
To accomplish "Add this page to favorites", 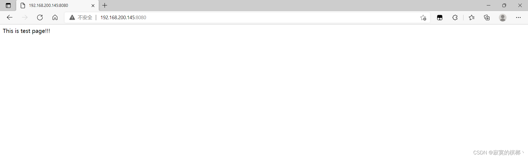I will pyautogui.click(x=423, y=18).
